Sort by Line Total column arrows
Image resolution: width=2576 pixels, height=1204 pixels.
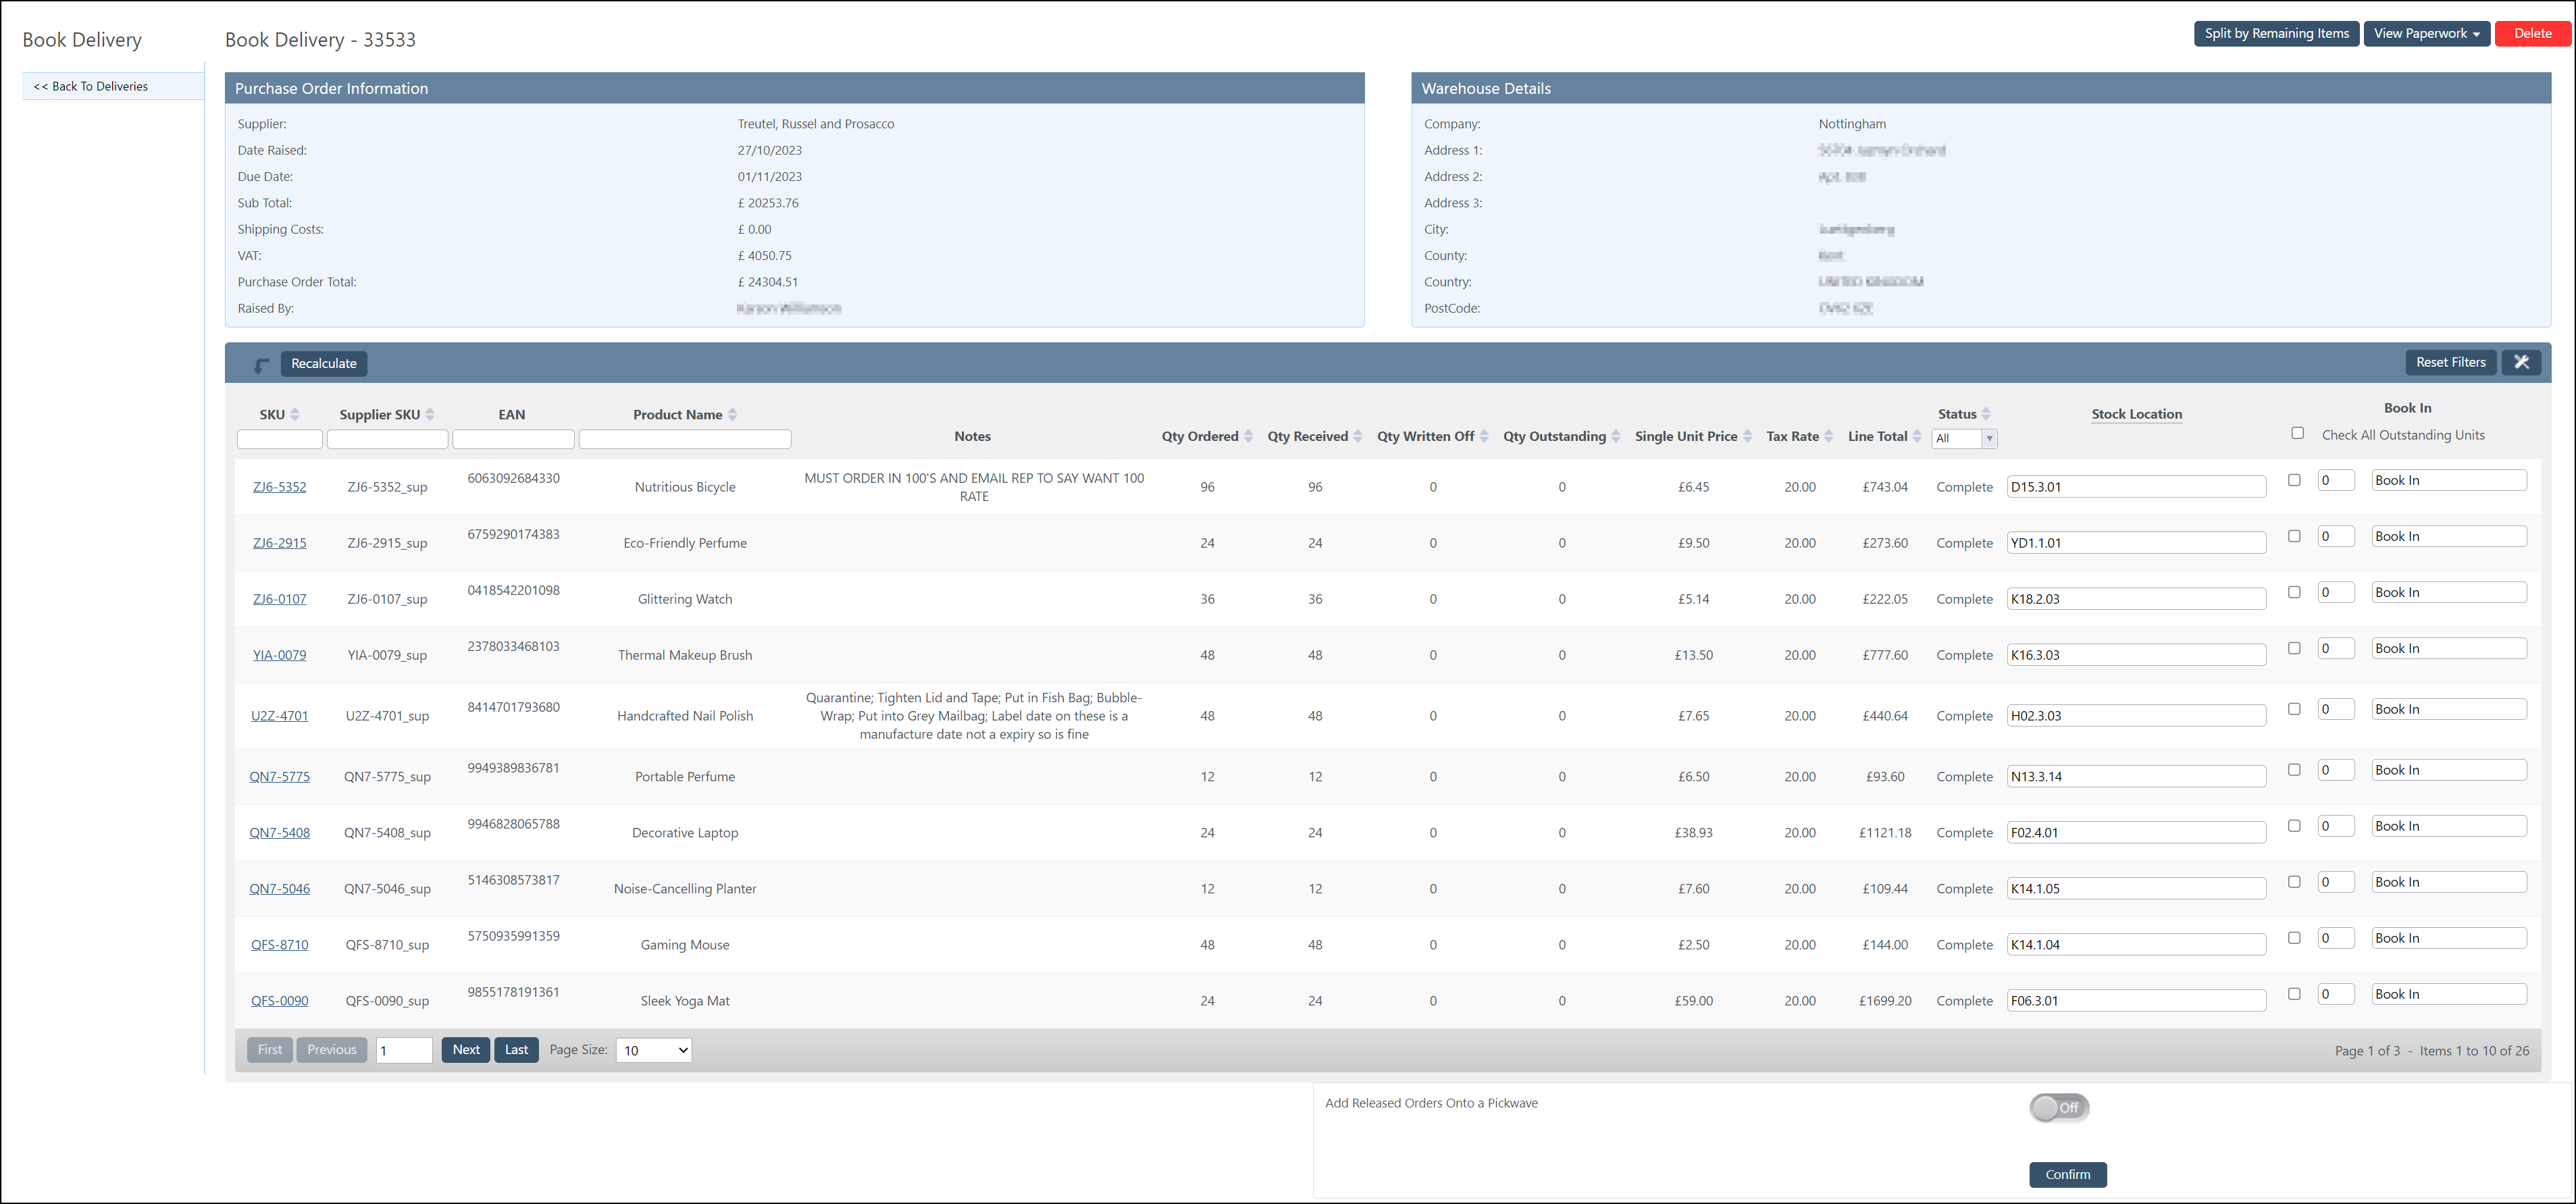click(1917, 436)
